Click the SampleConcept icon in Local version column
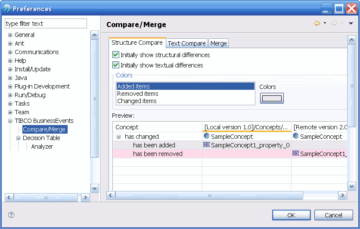This screenshot has height=229, width=360. click(x=207, y=136)
